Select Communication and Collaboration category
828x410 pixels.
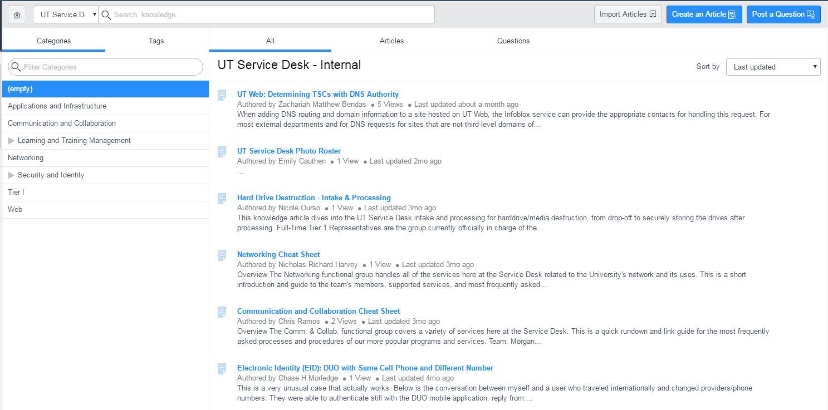[105, 124]
